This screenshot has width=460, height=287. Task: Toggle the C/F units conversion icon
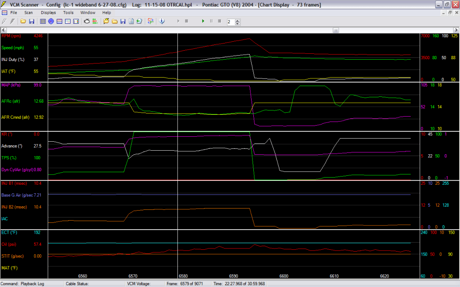(150, 22)
